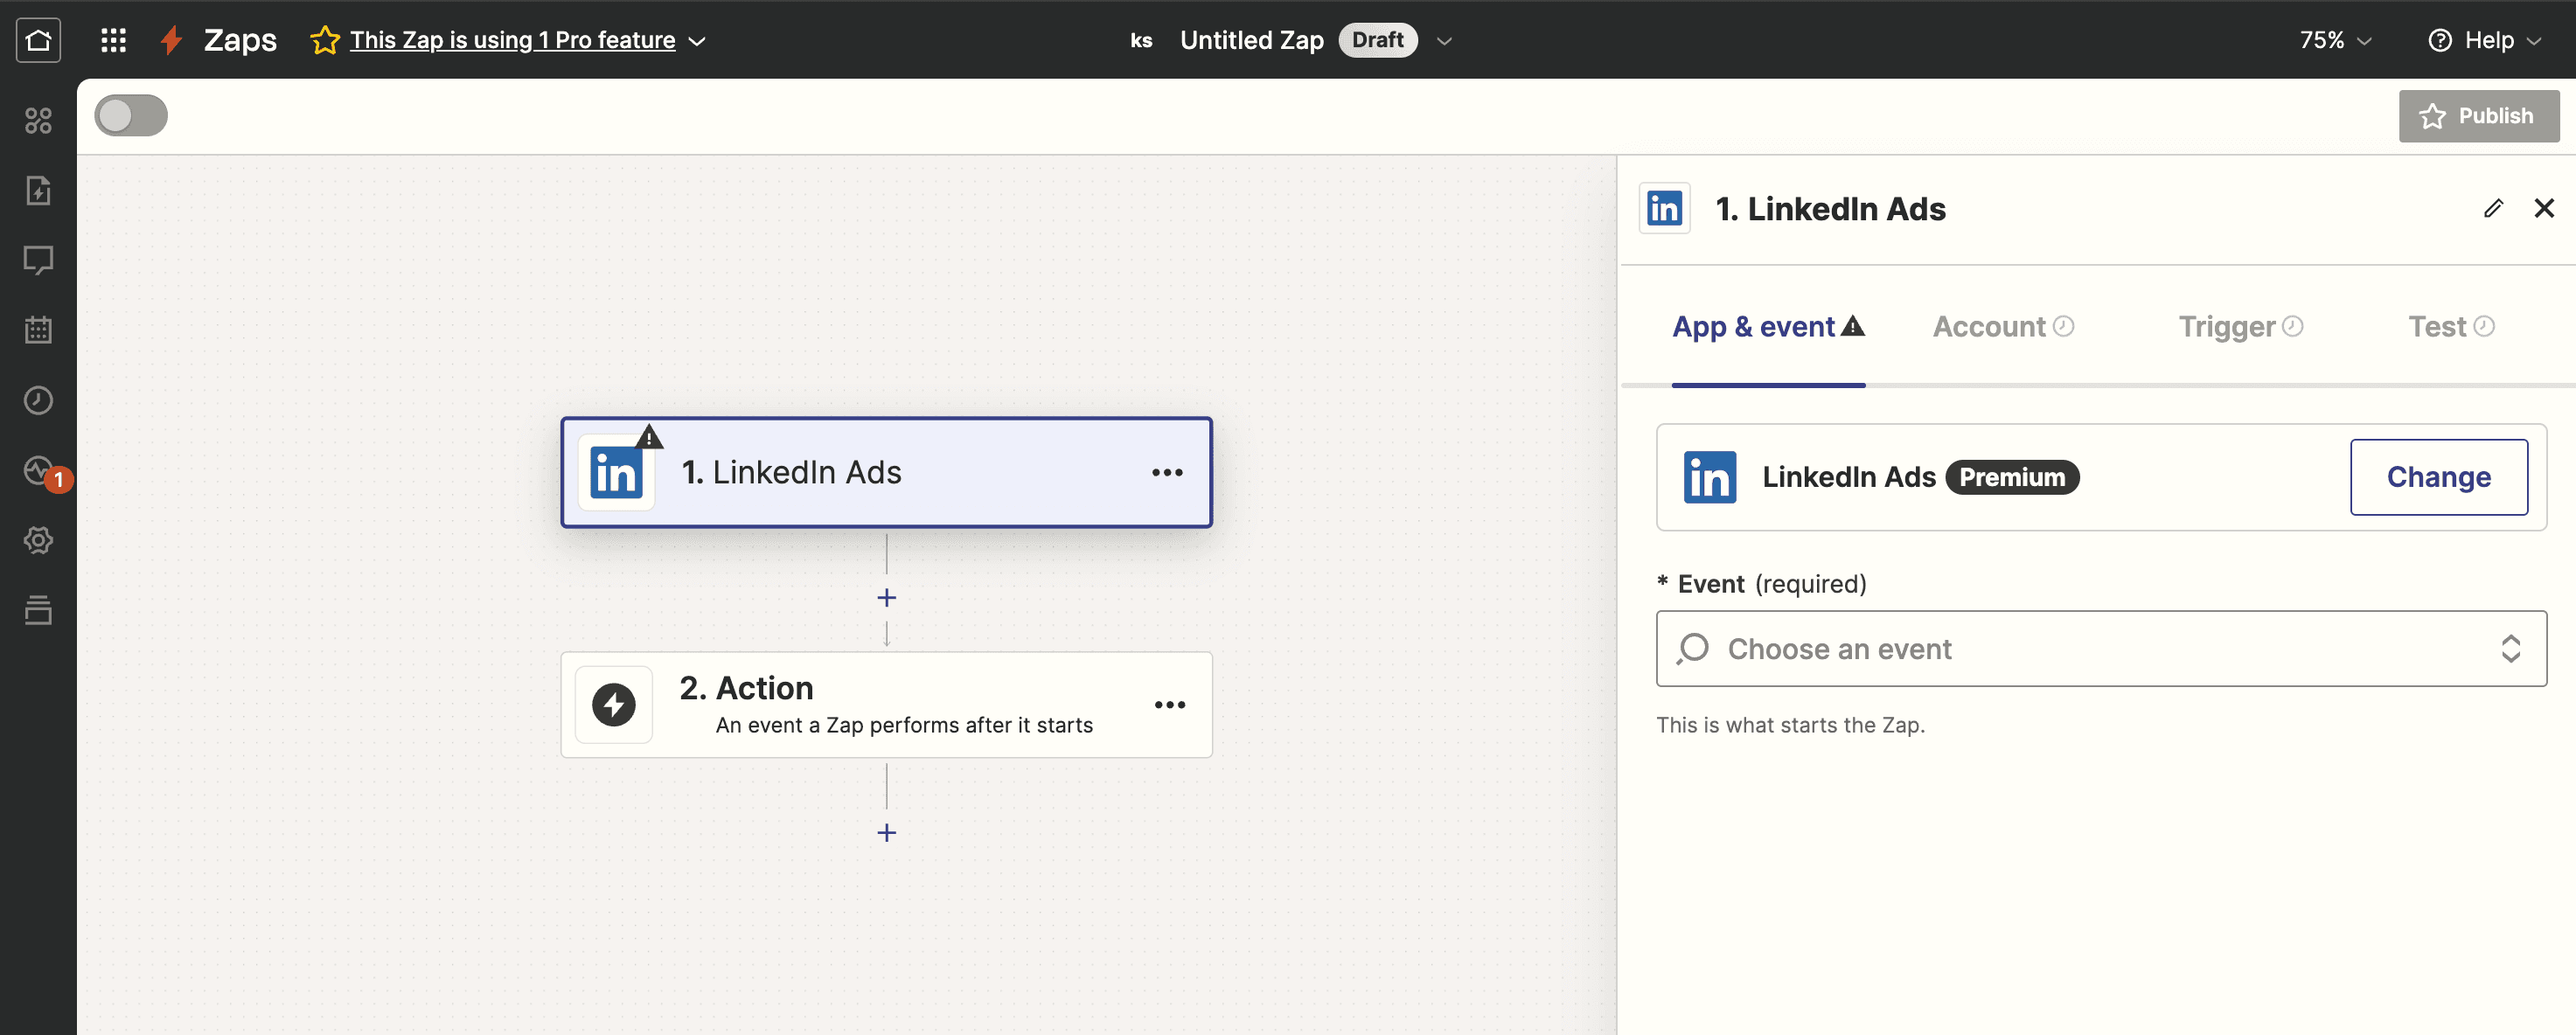Expand the Help menu chevron

(x=2534, y=41)
